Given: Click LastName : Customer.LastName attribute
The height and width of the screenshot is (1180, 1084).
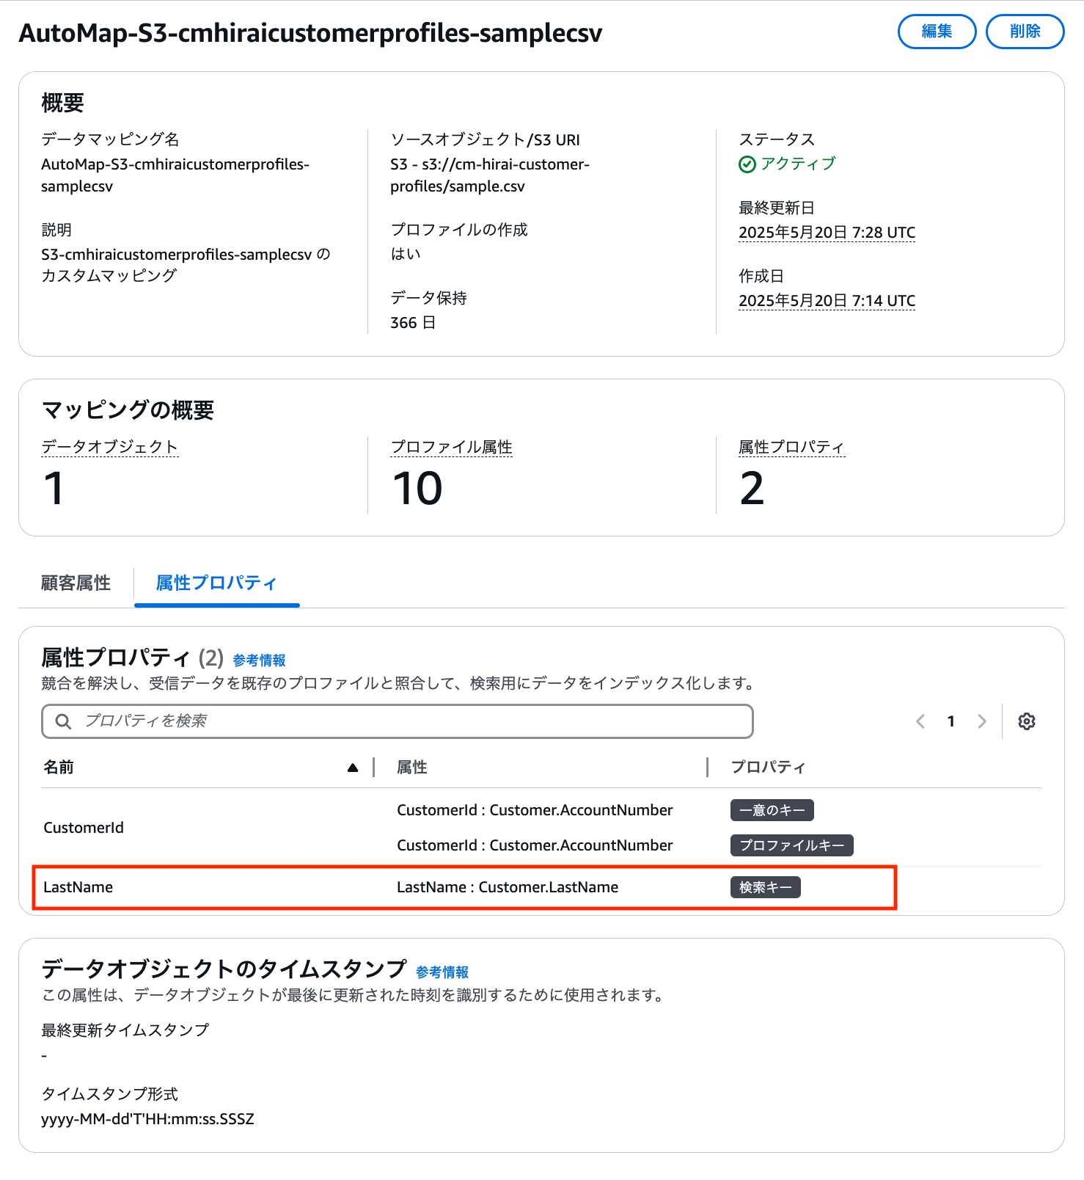Looking at the screenshot, I should point(508,887).
